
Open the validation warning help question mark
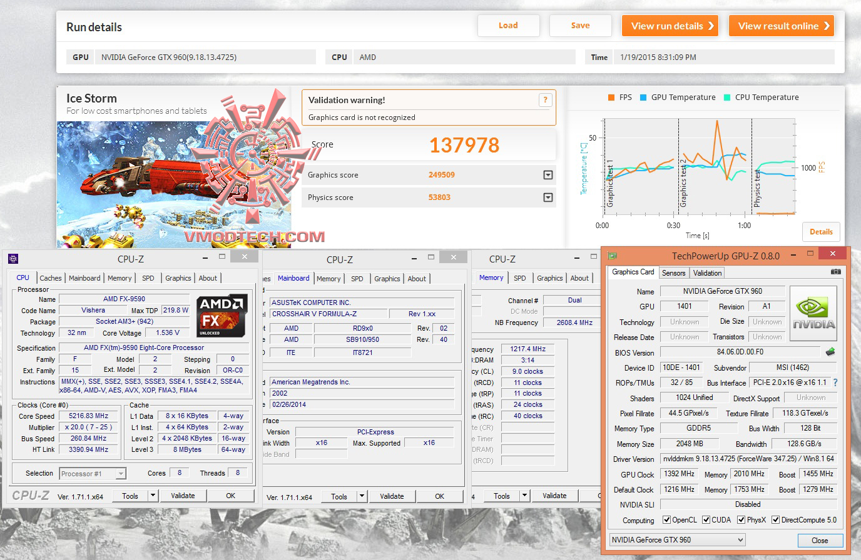(545, 100)
